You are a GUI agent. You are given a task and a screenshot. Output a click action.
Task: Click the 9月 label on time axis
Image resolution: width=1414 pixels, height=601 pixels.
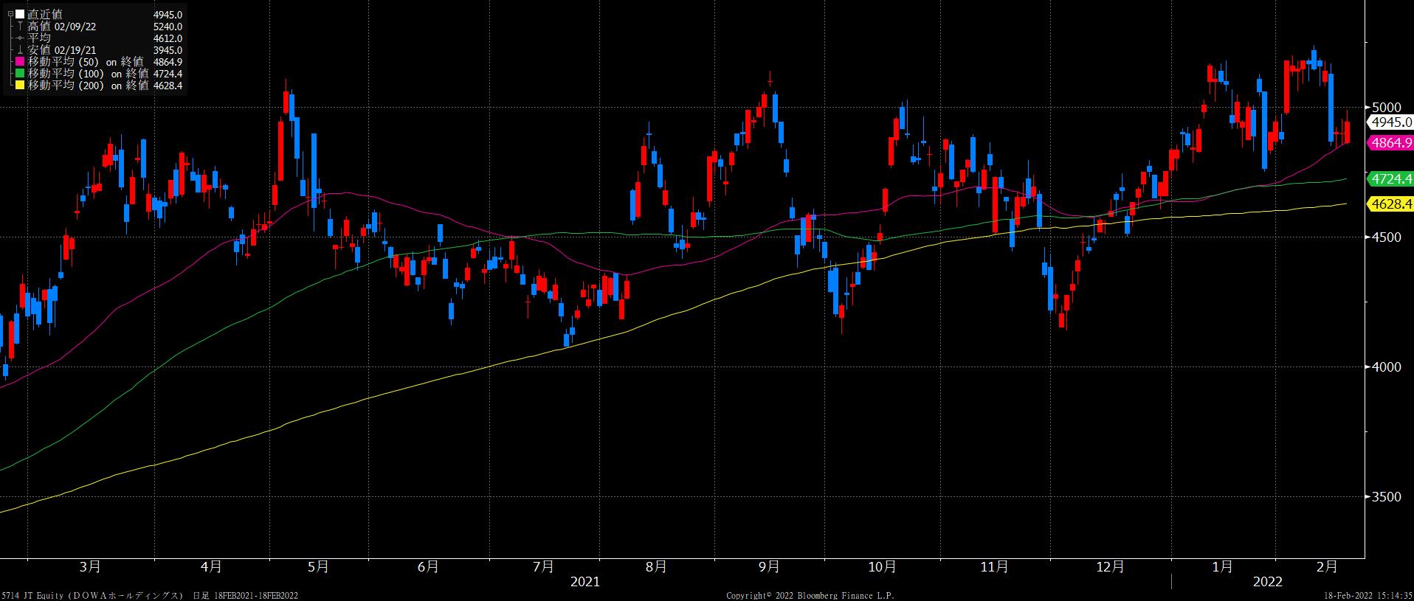coord(768,566)
